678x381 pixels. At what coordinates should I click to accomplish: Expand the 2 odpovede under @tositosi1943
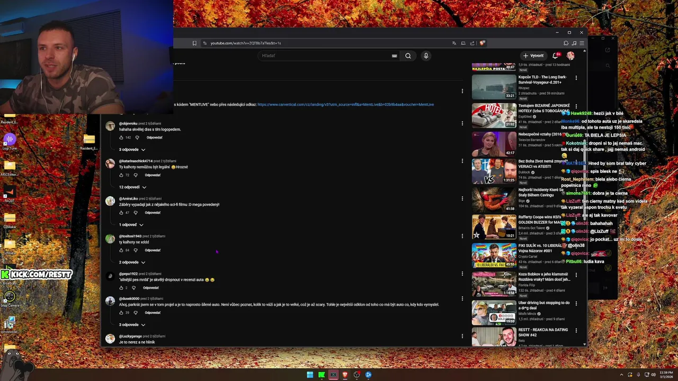[132, 262]
